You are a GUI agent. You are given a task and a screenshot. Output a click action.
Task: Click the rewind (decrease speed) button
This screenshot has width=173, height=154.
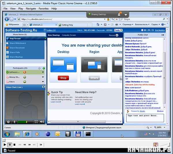(25, 144)
